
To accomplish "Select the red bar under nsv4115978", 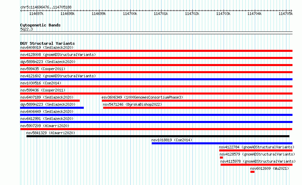I will (257, 165).
